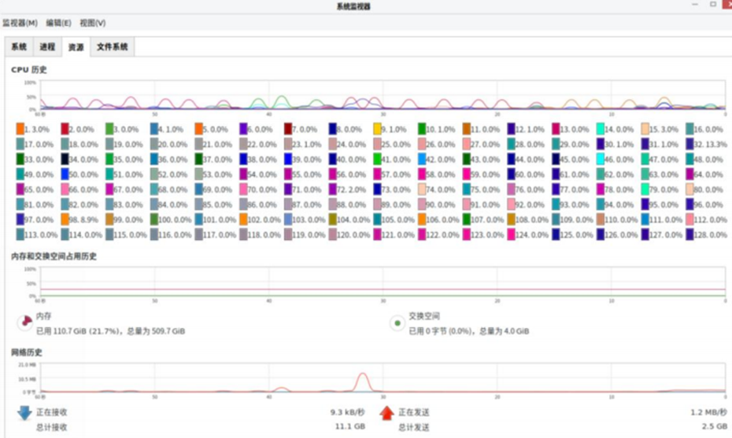Click the memory and swap history graph
The height and width of the screenshot is (438, 732).
pos(383,282)
